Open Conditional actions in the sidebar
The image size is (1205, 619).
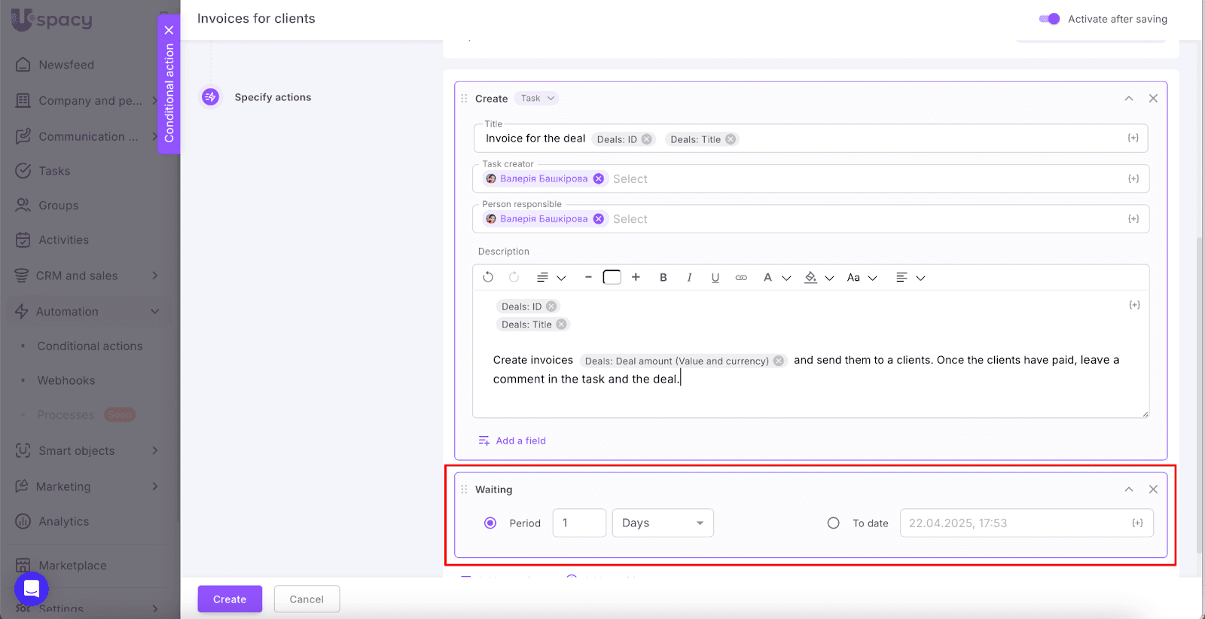coord(90,346)
